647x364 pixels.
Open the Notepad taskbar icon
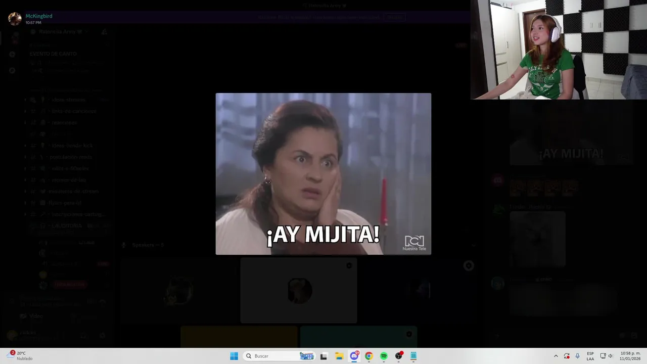[x=413, y=356]
